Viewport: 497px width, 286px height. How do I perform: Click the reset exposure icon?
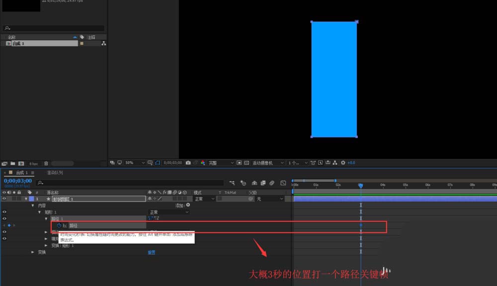click(x=343, y=163)
